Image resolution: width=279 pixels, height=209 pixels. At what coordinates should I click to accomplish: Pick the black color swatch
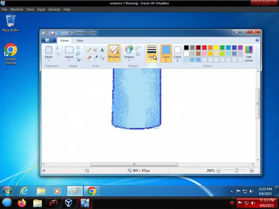coord(186,48)
